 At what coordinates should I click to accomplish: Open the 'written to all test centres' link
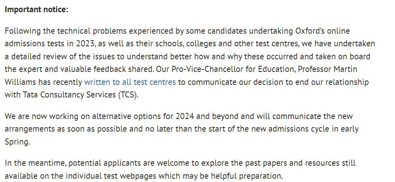130,82
